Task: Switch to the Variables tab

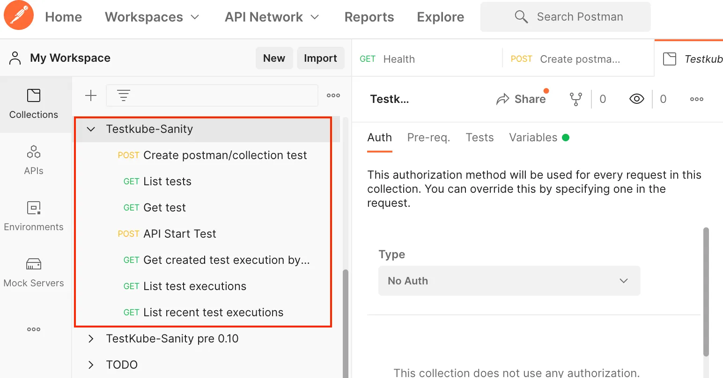Action: coord(533,137)
